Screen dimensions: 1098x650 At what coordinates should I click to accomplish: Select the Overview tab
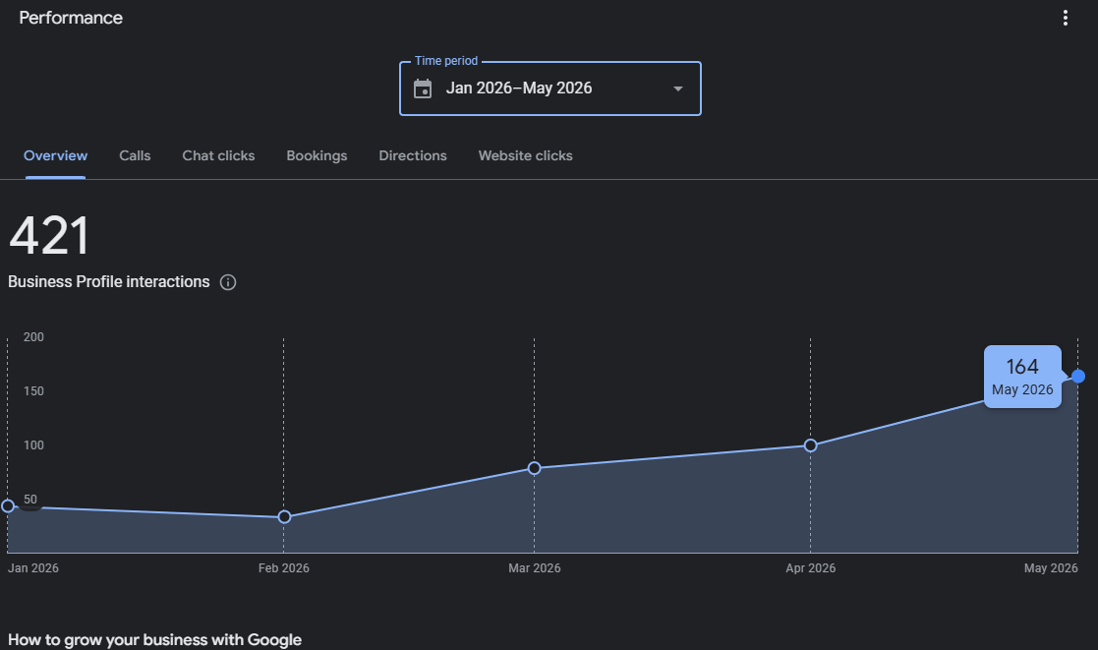pyautogui.click(x=55, y=155)
